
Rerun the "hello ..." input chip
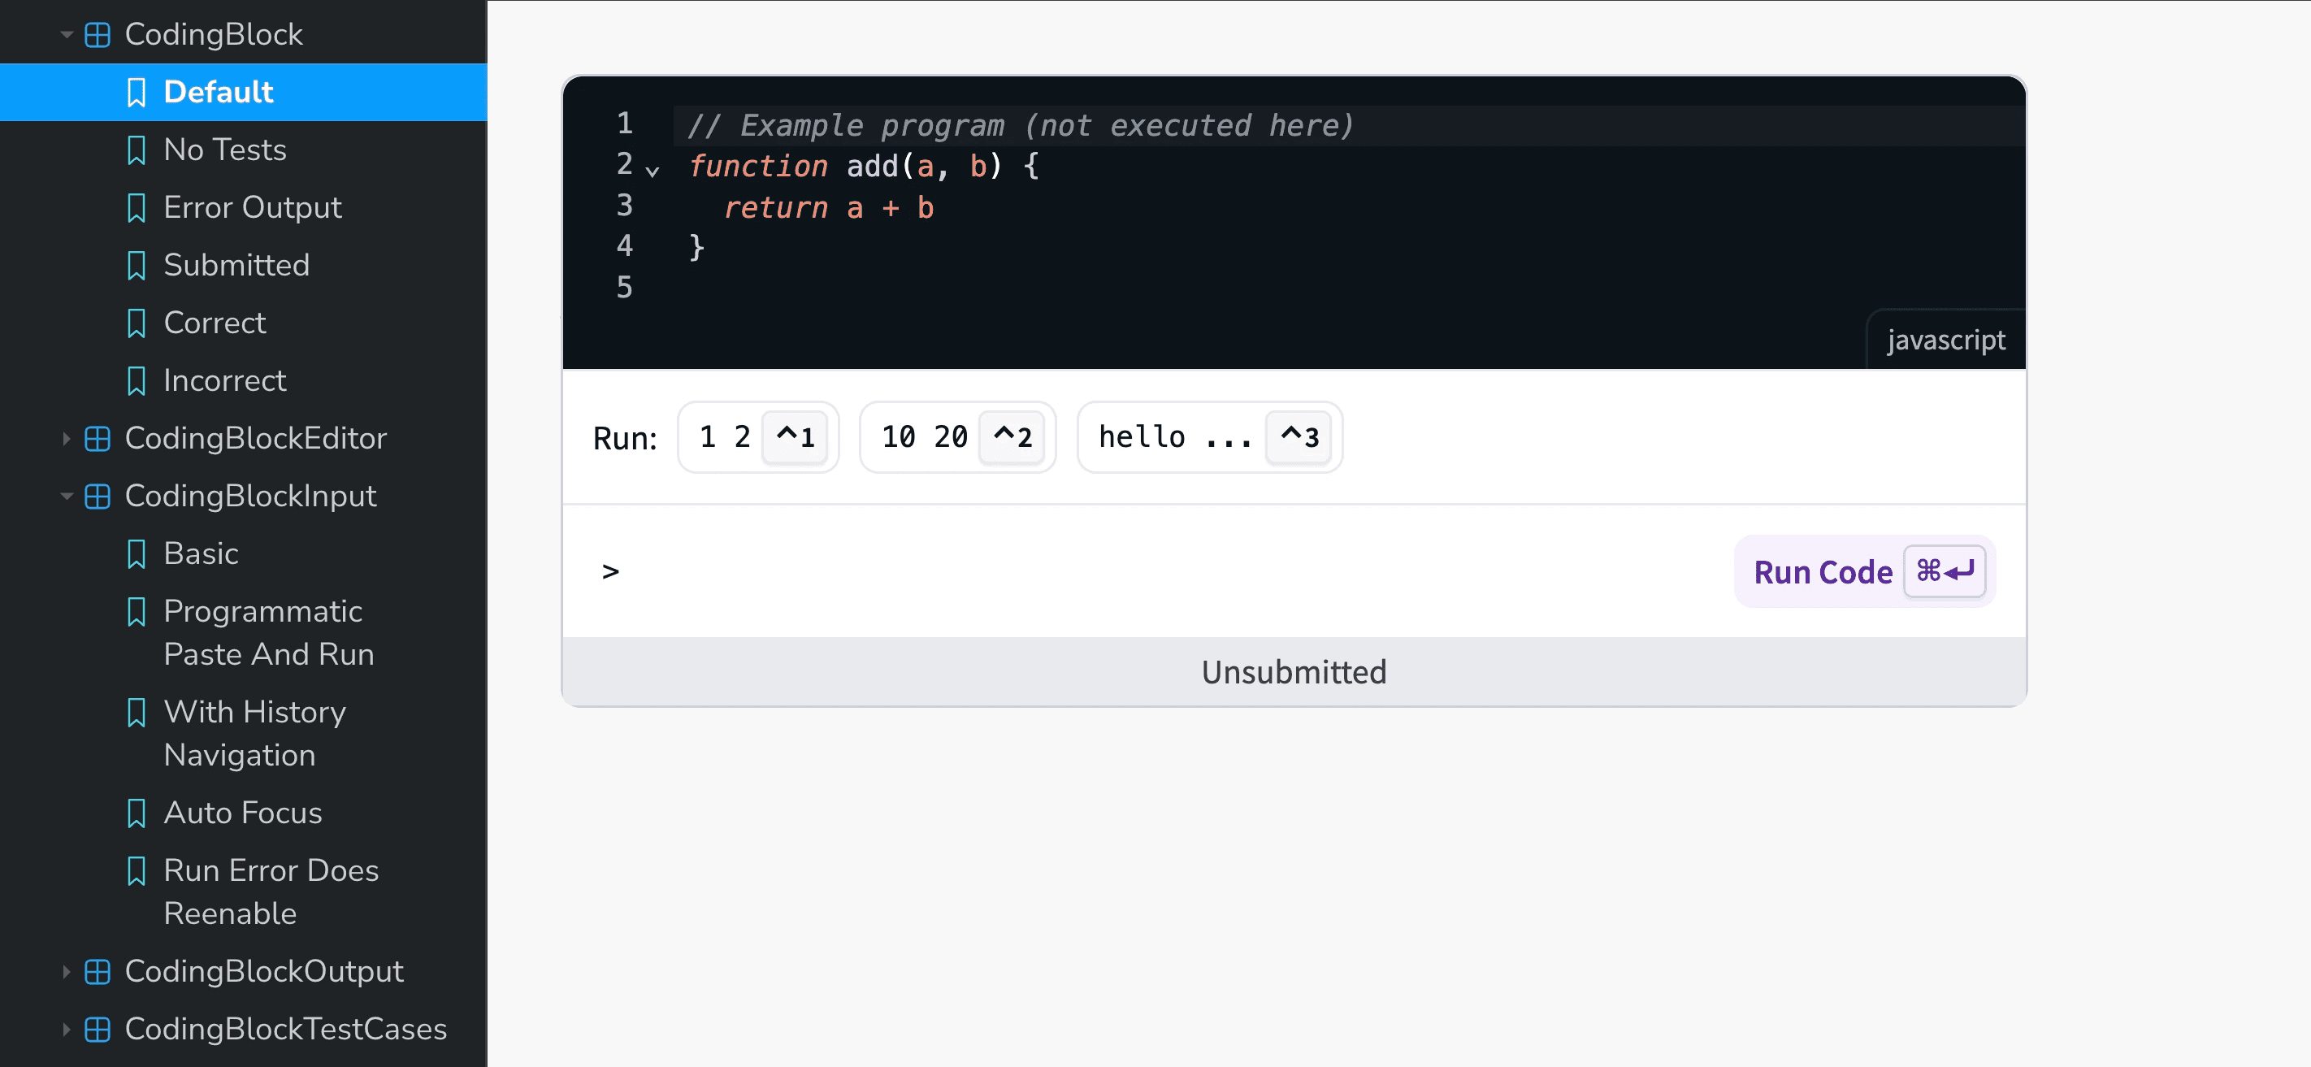tap(1208, 437)
